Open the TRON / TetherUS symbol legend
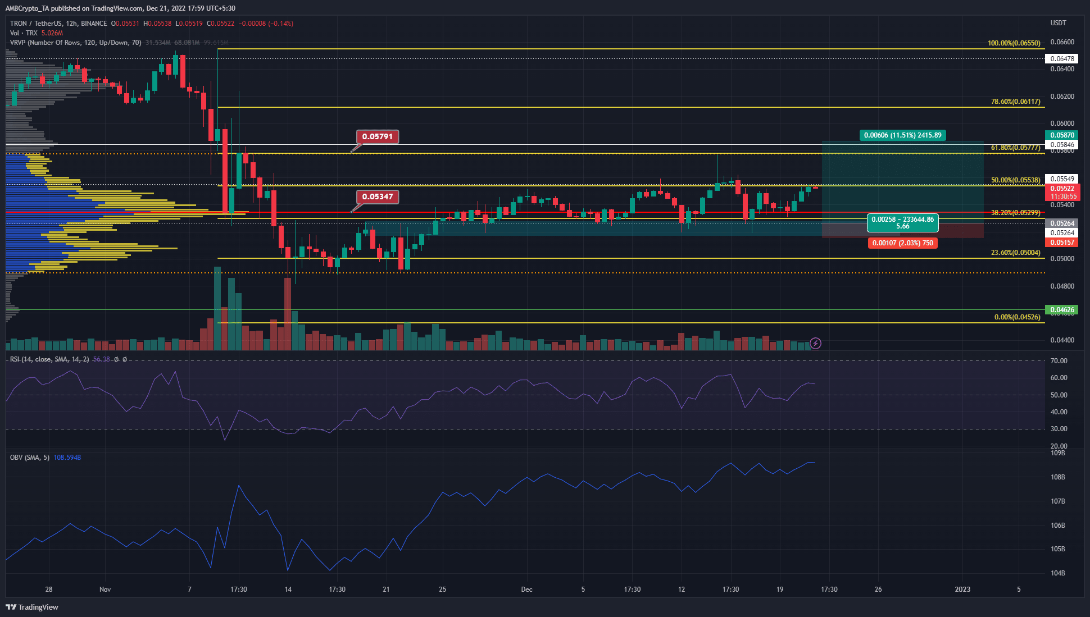This screenshot has width=1090, height=617. 58,24
